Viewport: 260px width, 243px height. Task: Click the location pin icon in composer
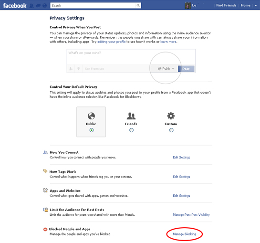point(78,69)
